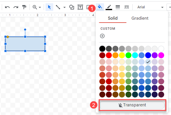Open the Border dash style icon
The height and width of the screenshot is (115, 171).
tap(127, 7)
